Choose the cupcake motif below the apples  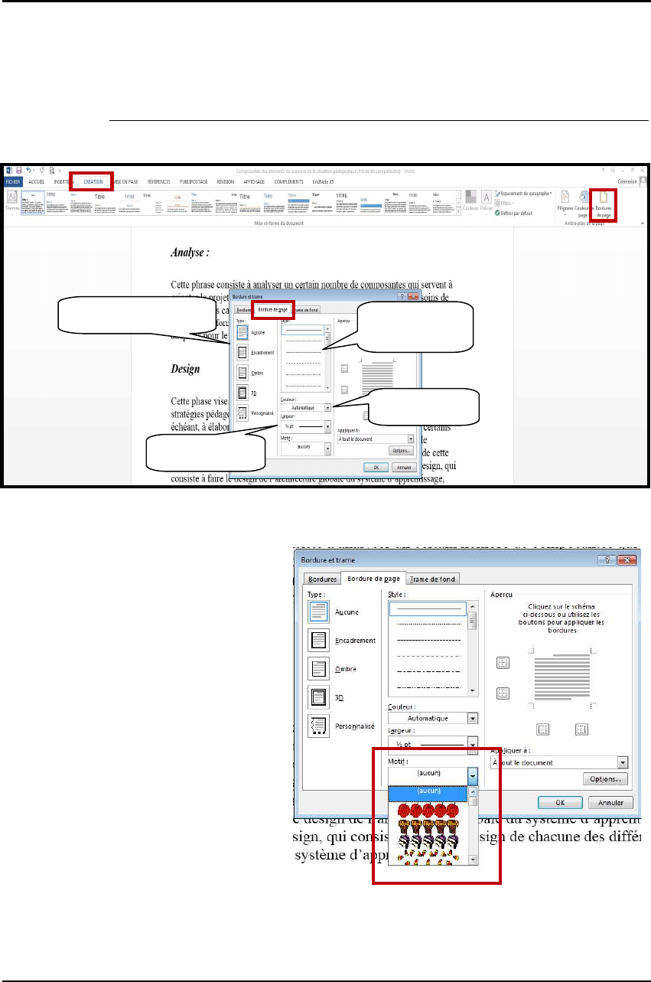click(x=428, y=828)
